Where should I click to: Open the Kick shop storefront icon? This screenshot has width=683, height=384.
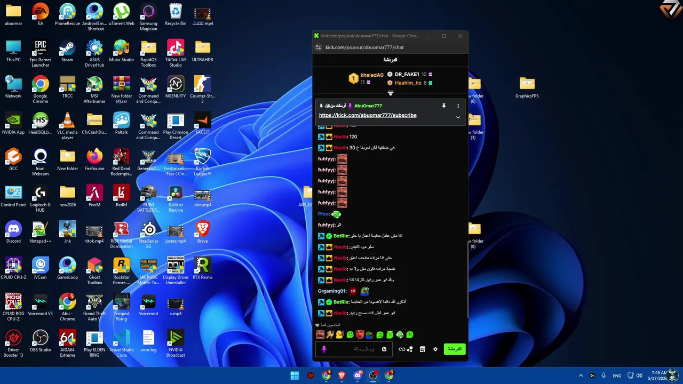pos(422,349)
